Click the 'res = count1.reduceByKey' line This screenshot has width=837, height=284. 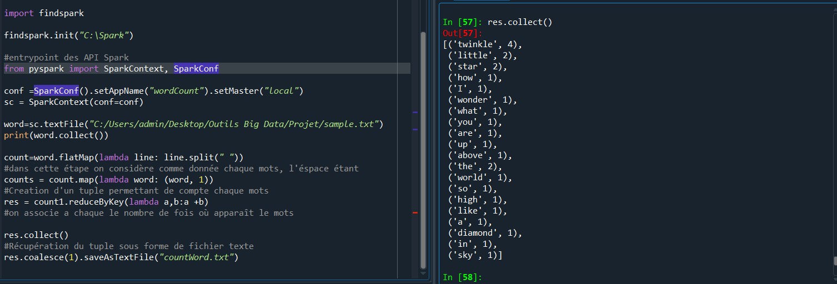106,201
